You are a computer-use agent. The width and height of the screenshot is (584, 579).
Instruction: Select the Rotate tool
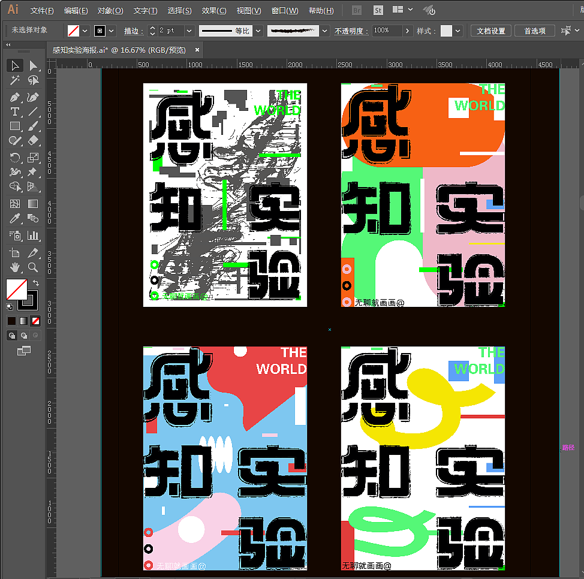[x=15, y=158]
